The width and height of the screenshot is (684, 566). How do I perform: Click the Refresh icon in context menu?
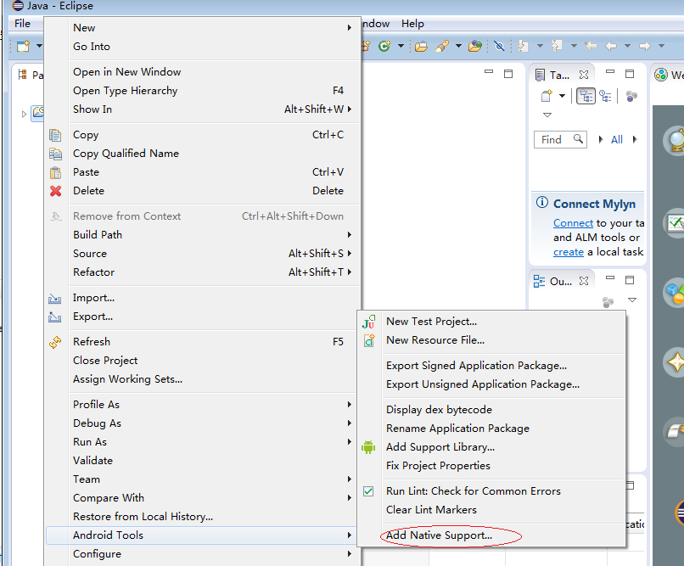[x=56, y=342]
